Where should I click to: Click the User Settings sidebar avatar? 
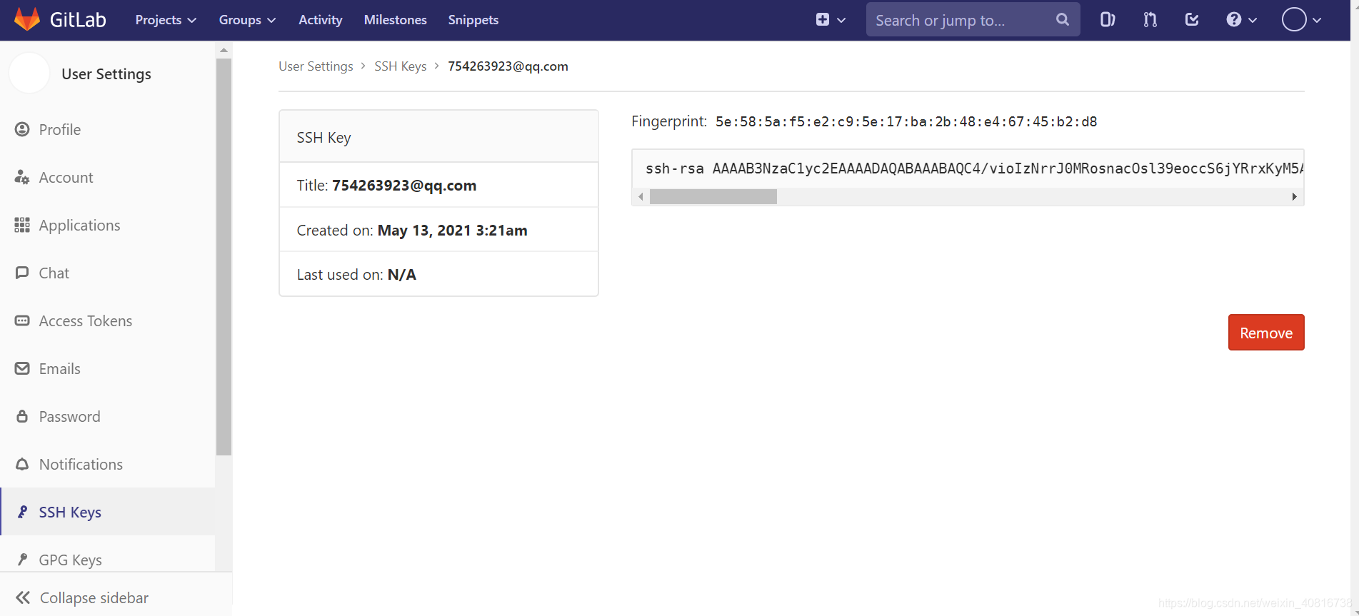(29, 74)
